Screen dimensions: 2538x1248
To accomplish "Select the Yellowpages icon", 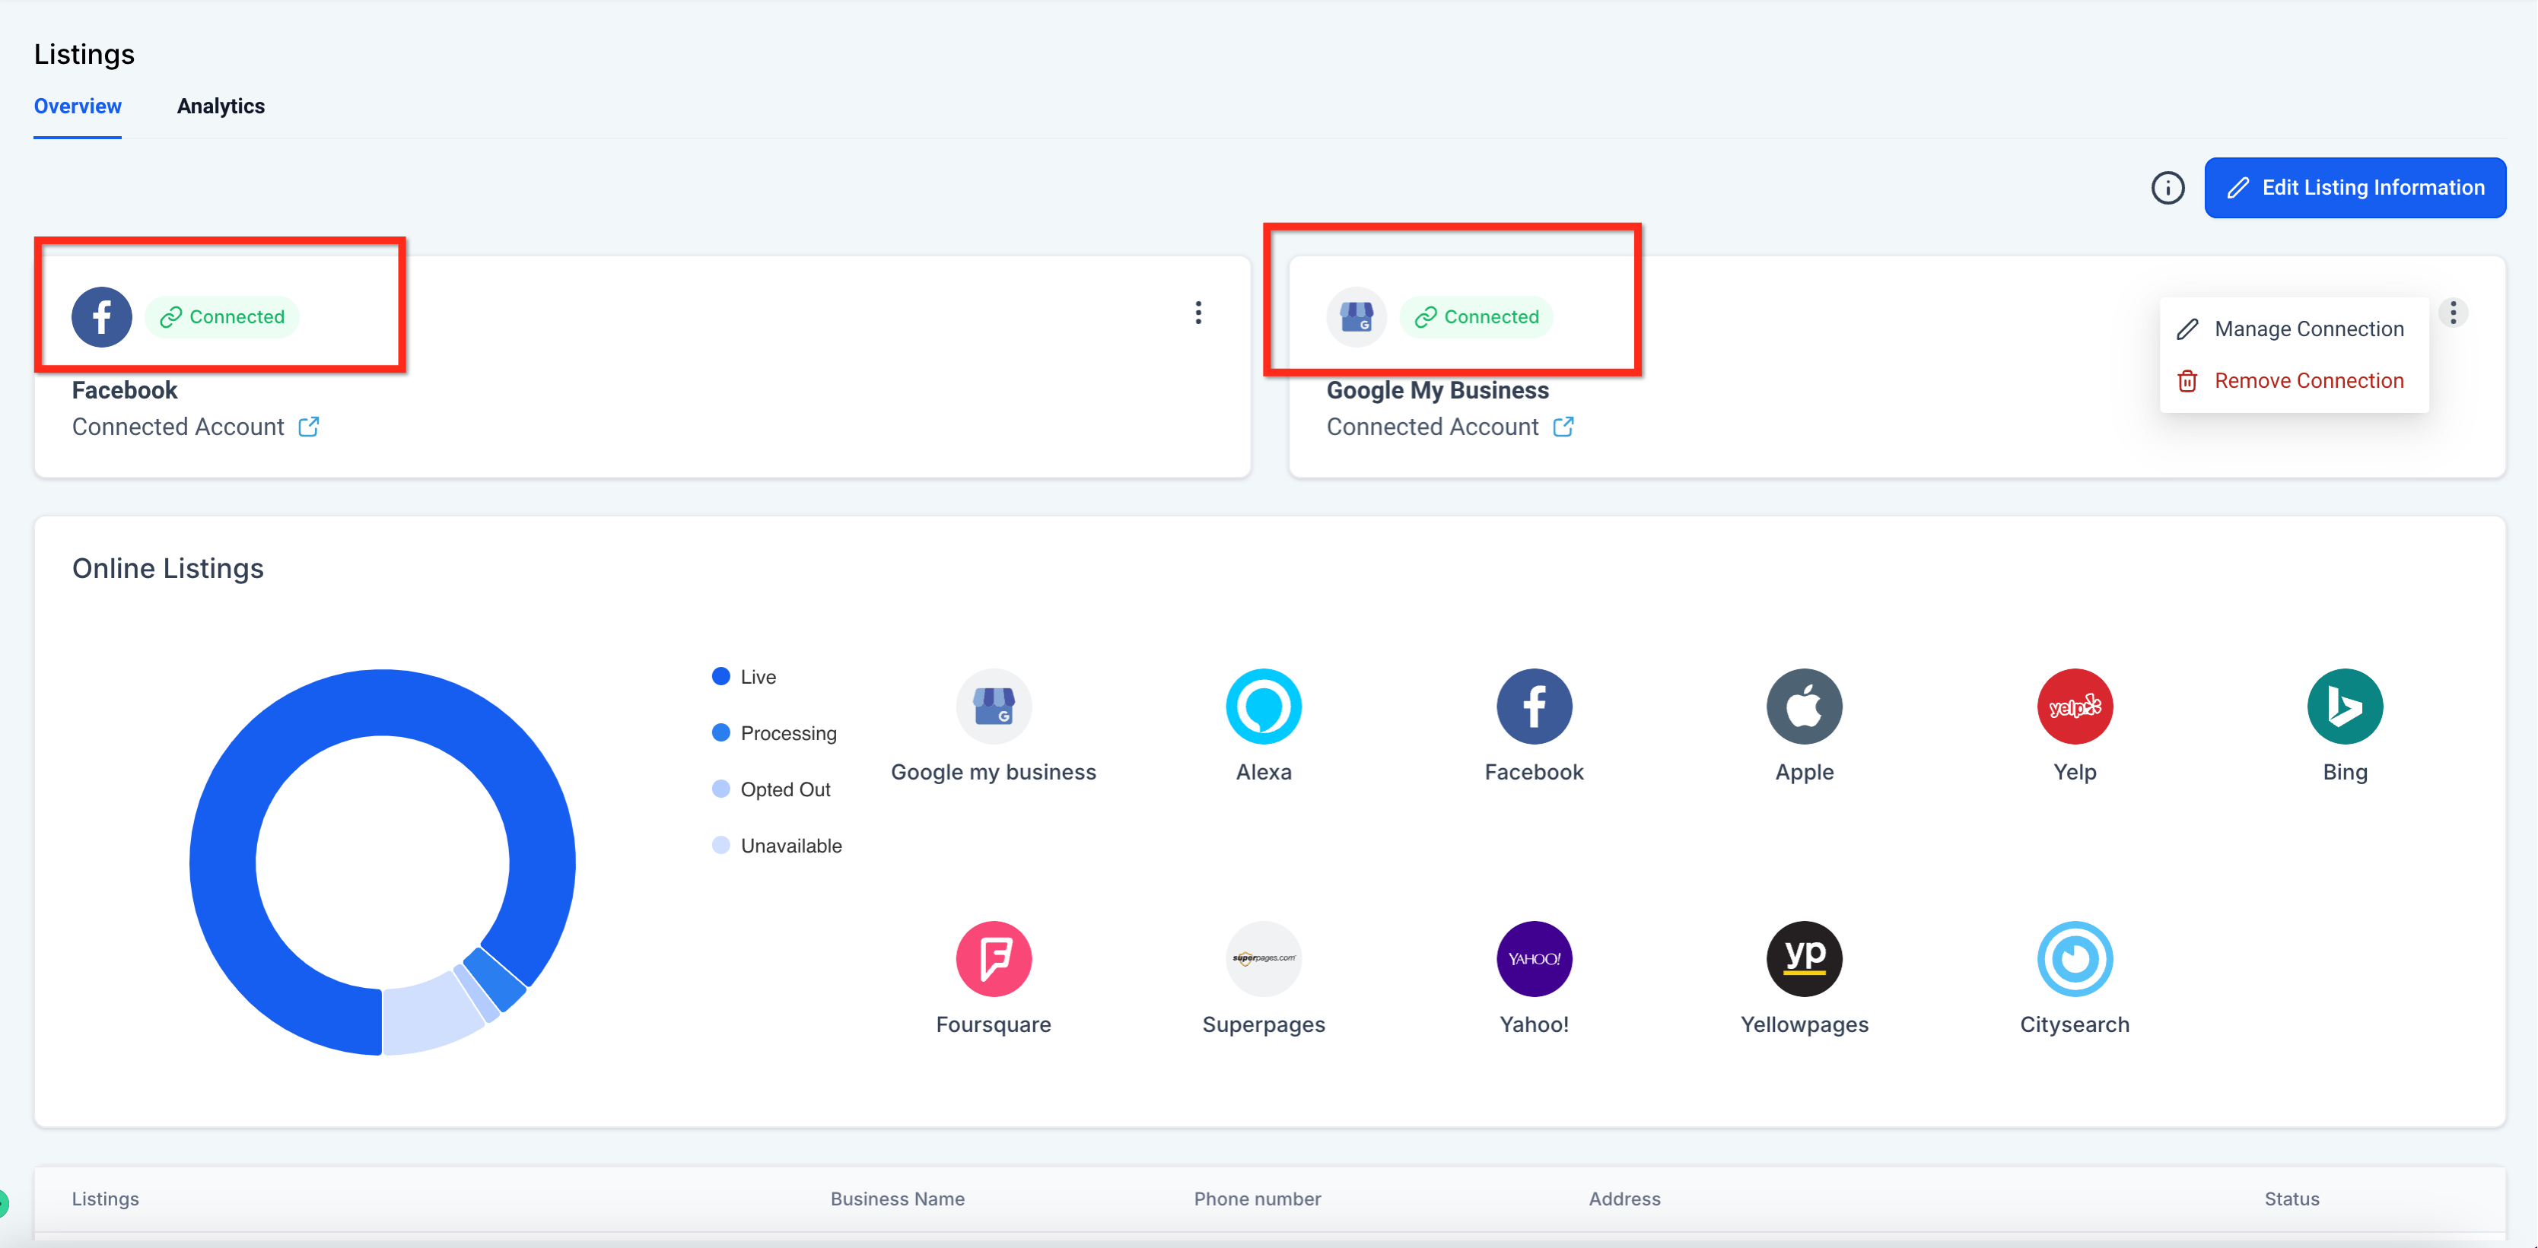I will pos(1803,958).
